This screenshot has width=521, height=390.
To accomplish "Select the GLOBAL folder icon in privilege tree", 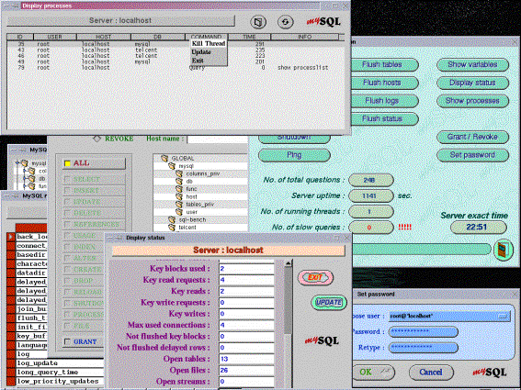I will (x=164, y=159).
